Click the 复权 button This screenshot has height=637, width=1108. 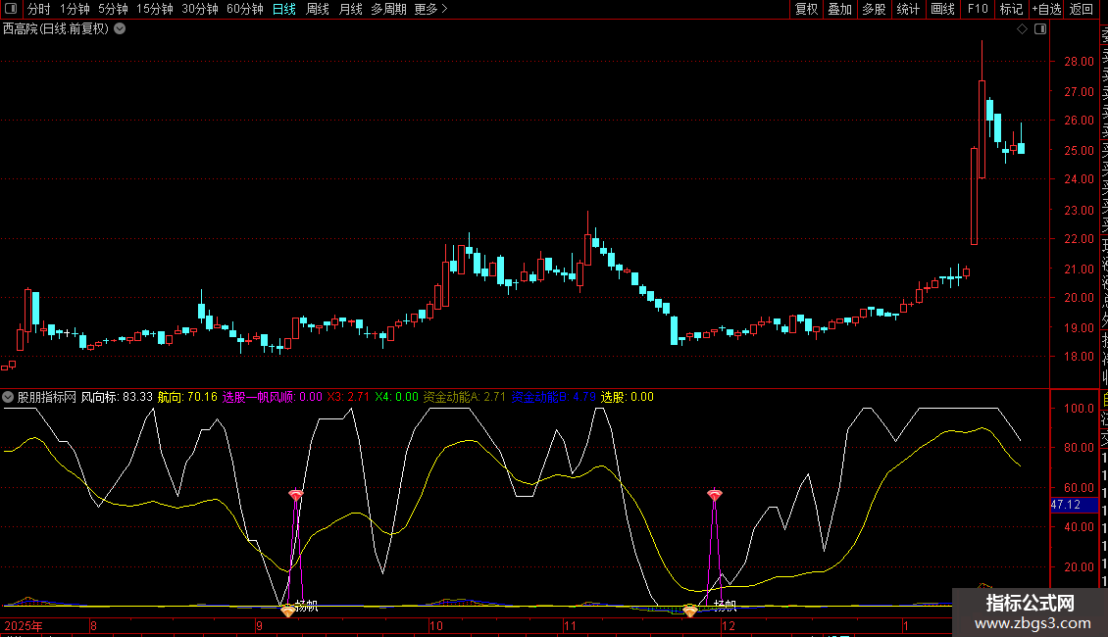point(806,9)
